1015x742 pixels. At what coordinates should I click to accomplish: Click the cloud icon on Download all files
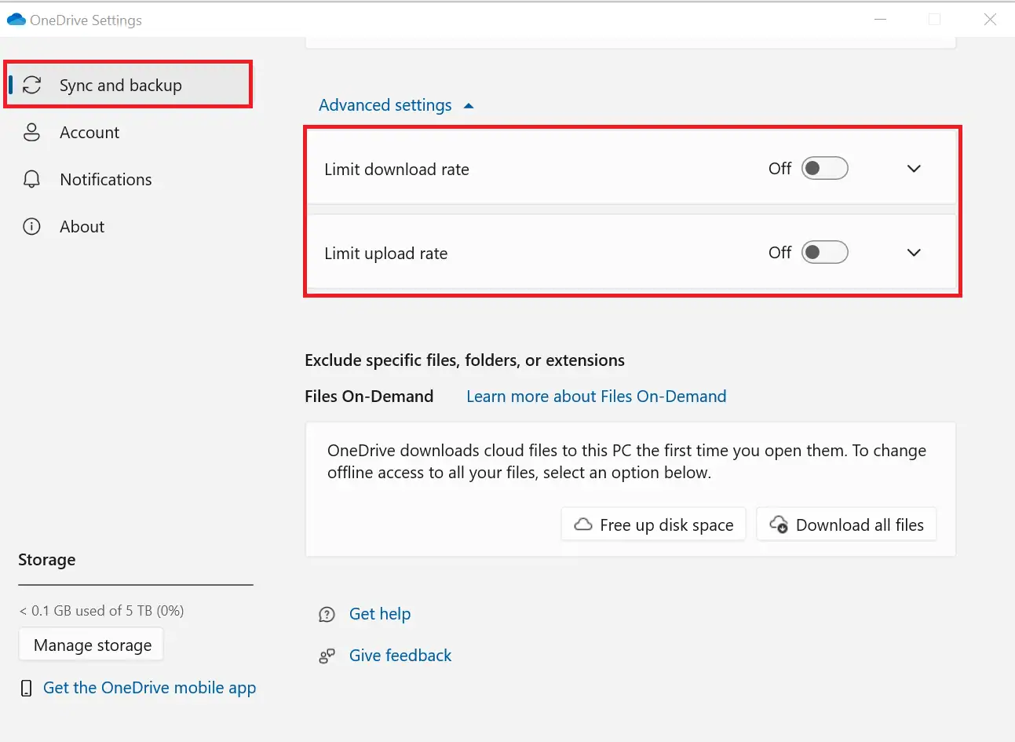[x=779, y=525]
